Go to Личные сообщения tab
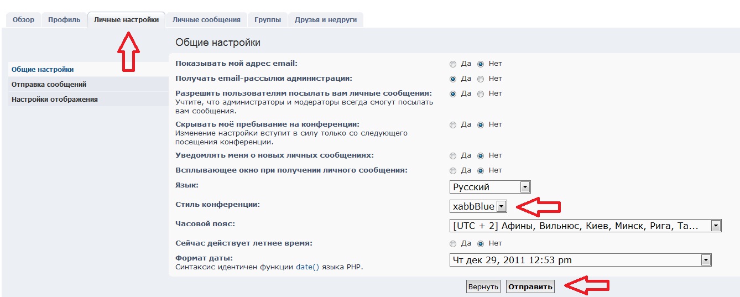This screenshot has width=740, height=297. 206,20
